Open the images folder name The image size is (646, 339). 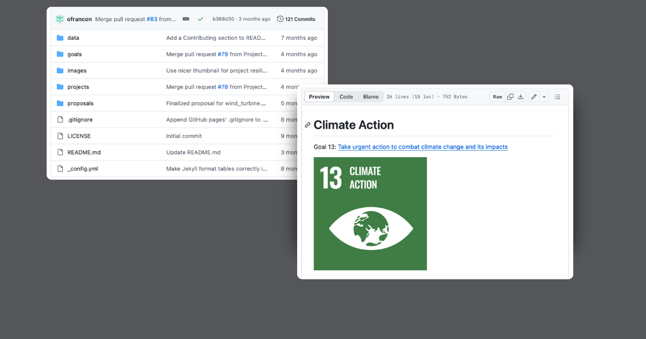(77, 70)
